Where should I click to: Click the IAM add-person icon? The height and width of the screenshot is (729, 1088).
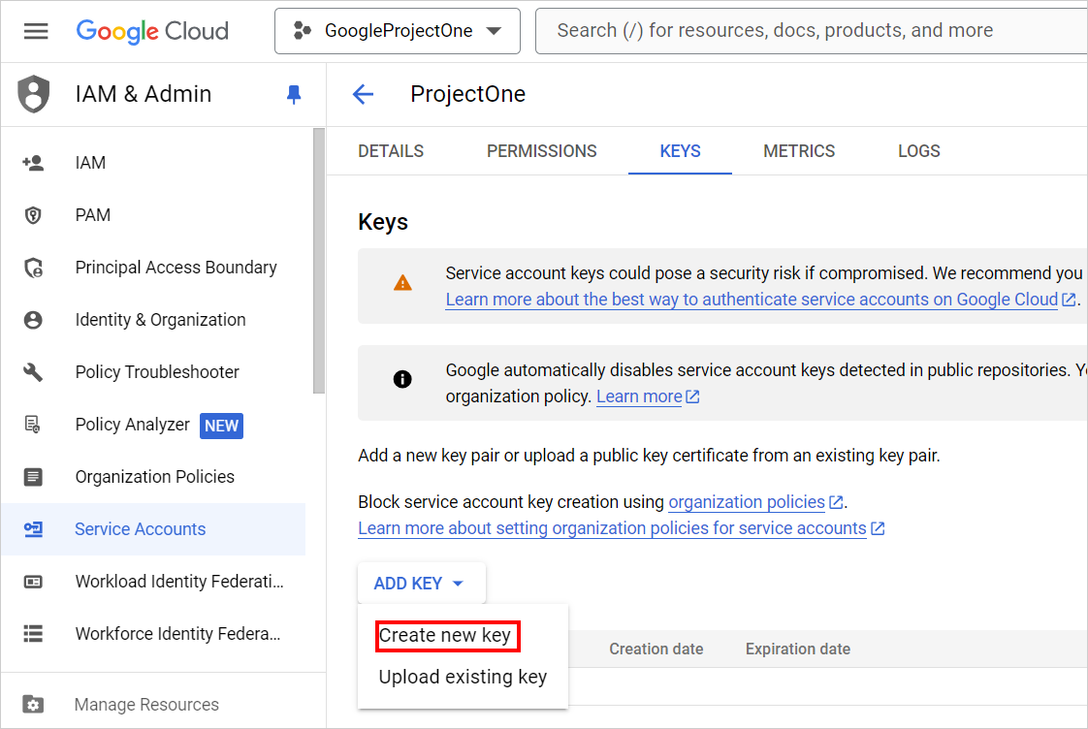pos(33,162)
